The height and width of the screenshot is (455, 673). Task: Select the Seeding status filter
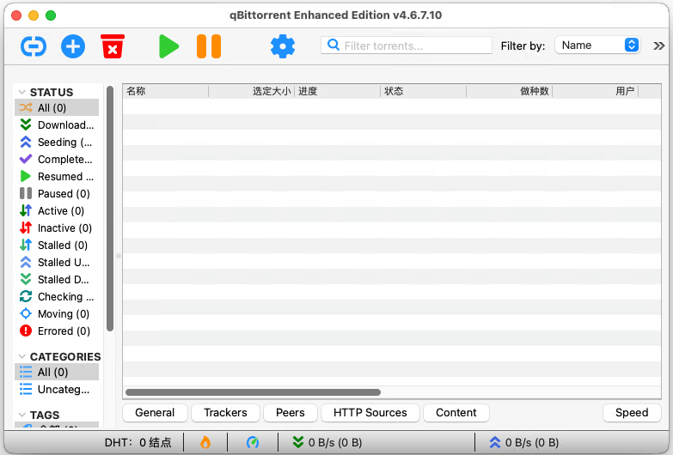(57, 142)
